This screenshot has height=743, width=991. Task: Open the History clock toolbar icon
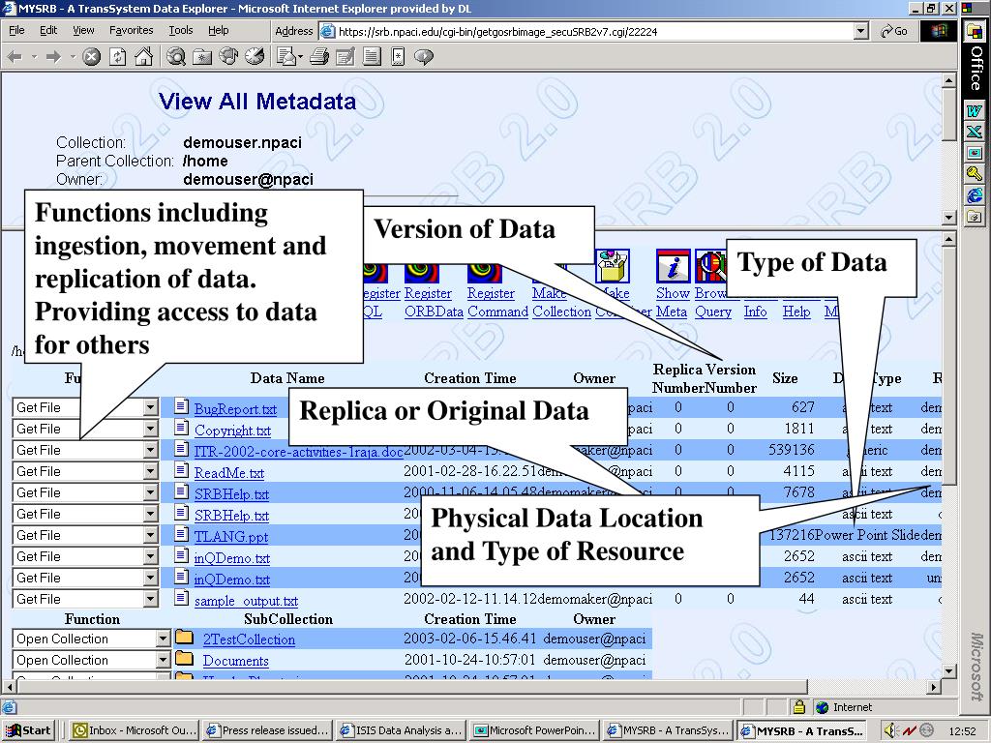coord(255,57)
